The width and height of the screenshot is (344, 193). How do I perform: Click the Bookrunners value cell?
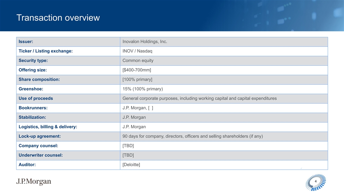click(x=138, y=108)
